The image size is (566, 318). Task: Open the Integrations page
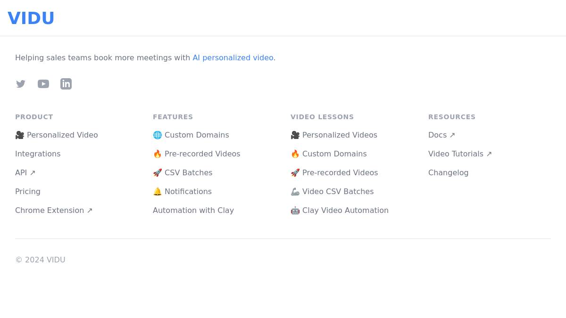tap(38, 154)
